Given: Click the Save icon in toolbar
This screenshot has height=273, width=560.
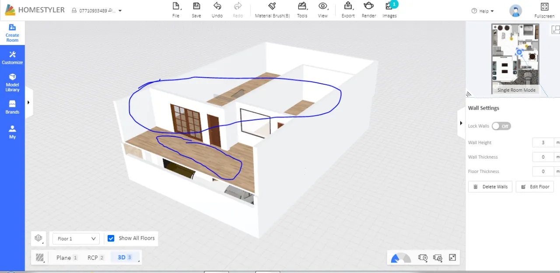Looking at the screenshot, I should point(196,7).
